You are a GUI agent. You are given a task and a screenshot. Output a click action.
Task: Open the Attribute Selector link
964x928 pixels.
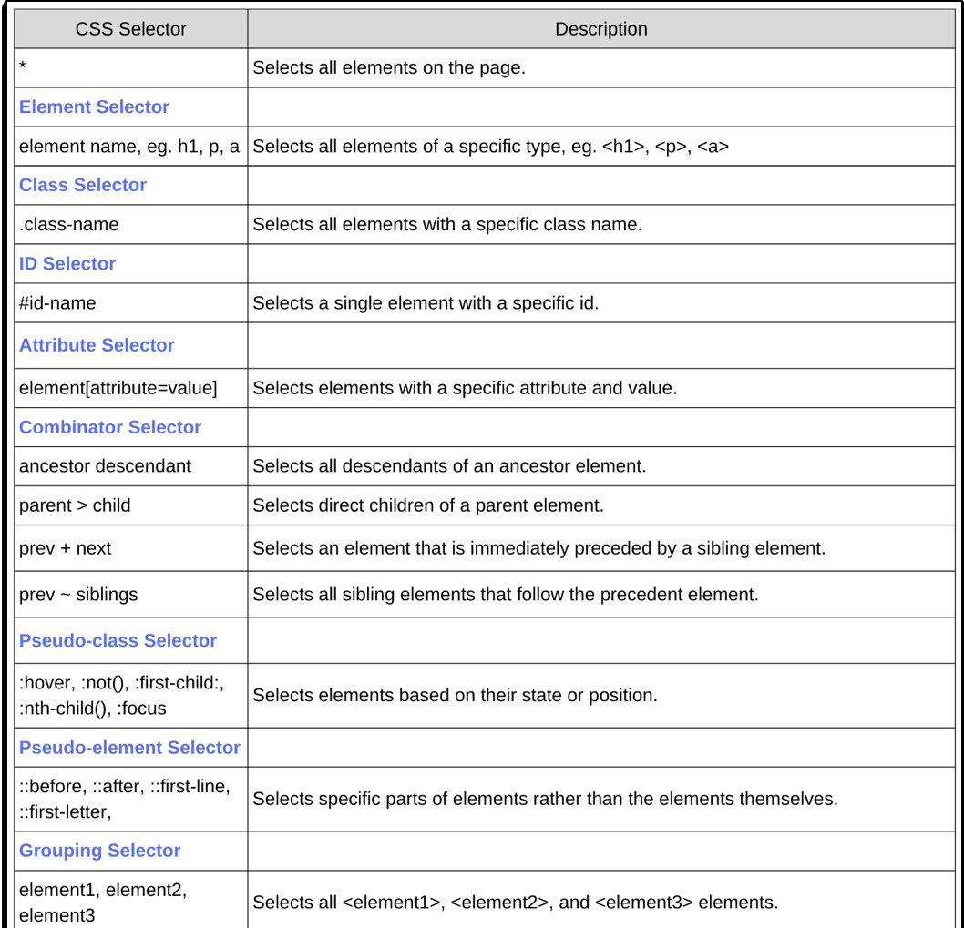click(x=97, y=345)
